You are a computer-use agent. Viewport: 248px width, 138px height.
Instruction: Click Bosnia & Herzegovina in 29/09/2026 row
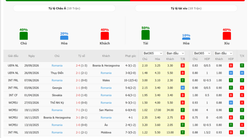(106, 66)
